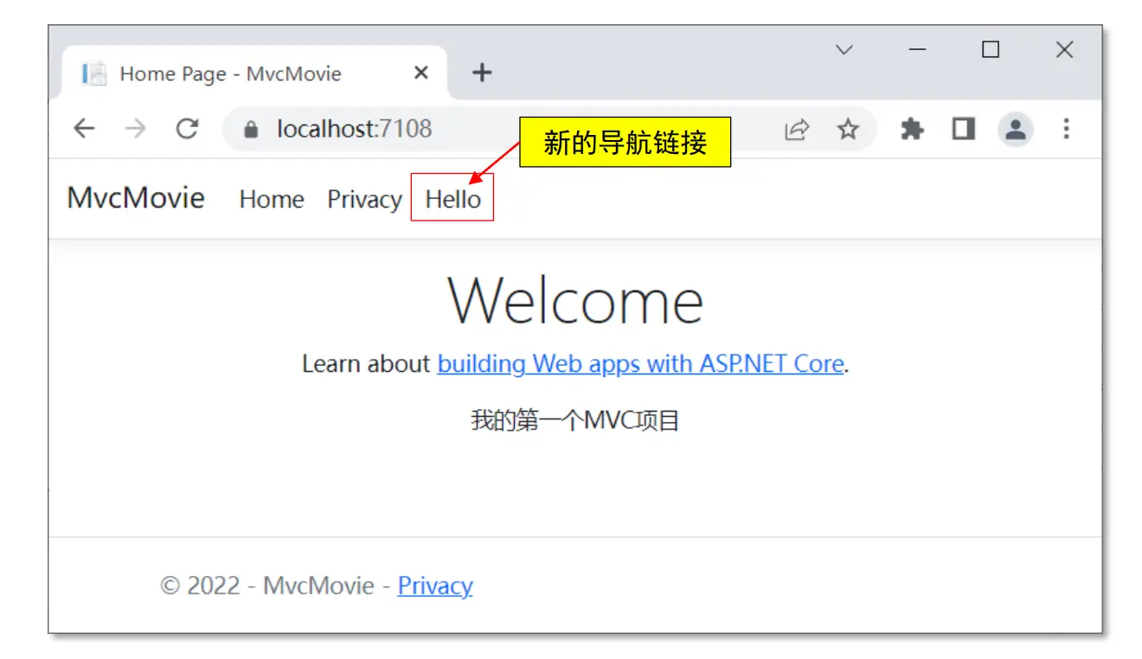Open a new tab with the plus button
This screenshot has width=1142, height=659.
(x=482, y=74)
